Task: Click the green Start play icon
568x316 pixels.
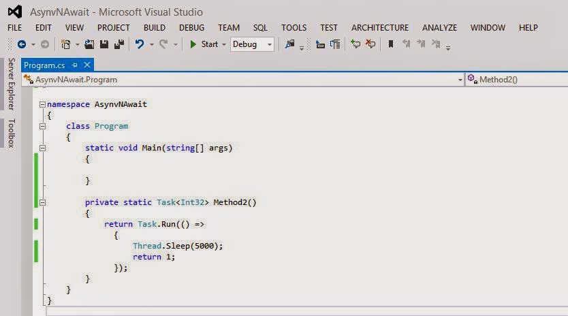Action: 193,44
